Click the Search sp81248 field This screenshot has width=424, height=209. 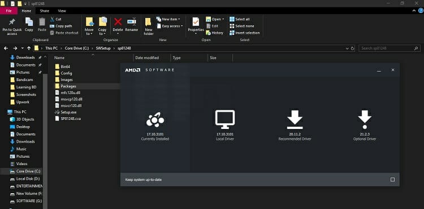point(390,48)
